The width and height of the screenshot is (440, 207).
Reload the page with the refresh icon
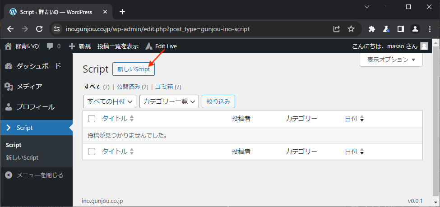coord(39,29)
